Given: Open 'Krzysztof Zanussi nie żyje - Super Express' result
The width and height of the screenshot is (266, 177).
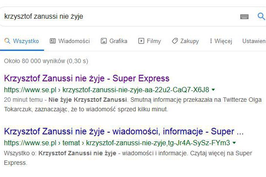Looking at the screenshot, I should tap(86, 79).
